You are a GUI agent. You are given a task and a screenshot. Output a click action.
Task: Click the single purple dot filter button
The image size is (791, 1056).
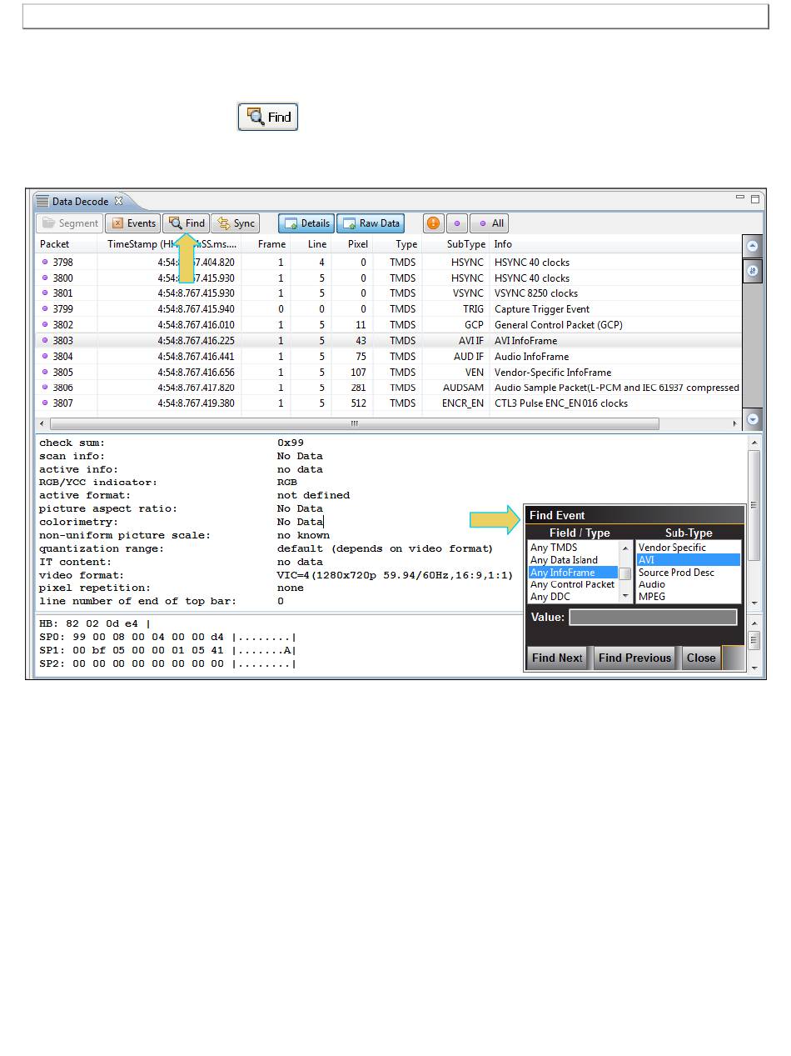(x=457, y=223)
